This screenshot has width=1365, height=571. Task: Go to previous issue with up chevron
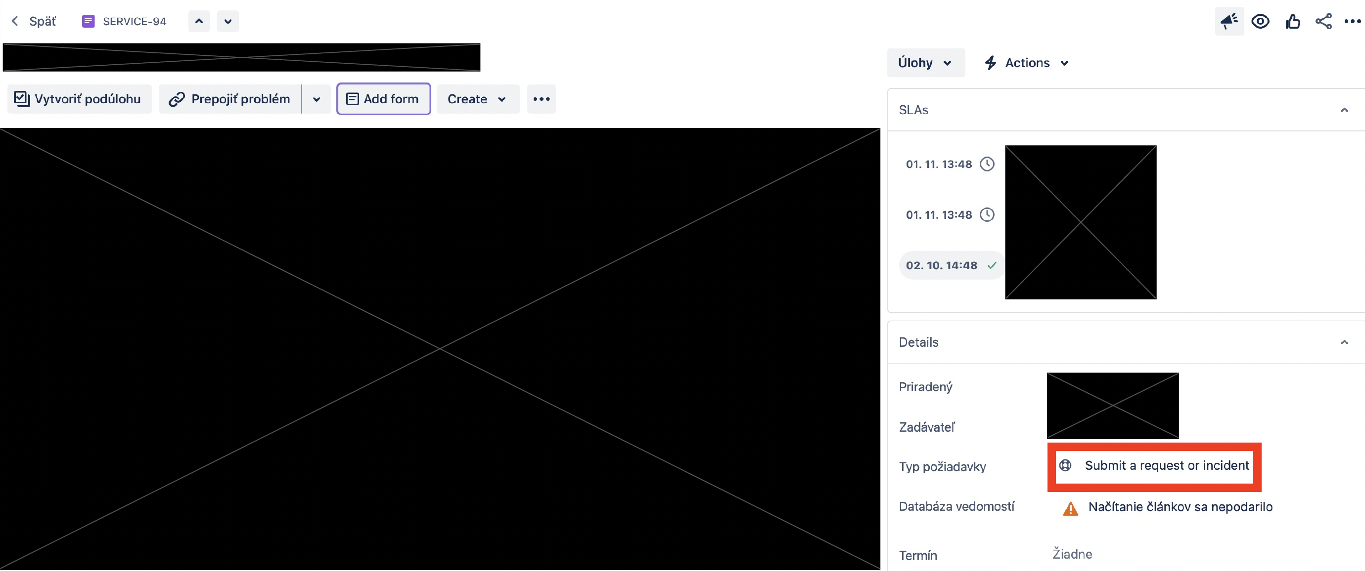coord(199,21)
